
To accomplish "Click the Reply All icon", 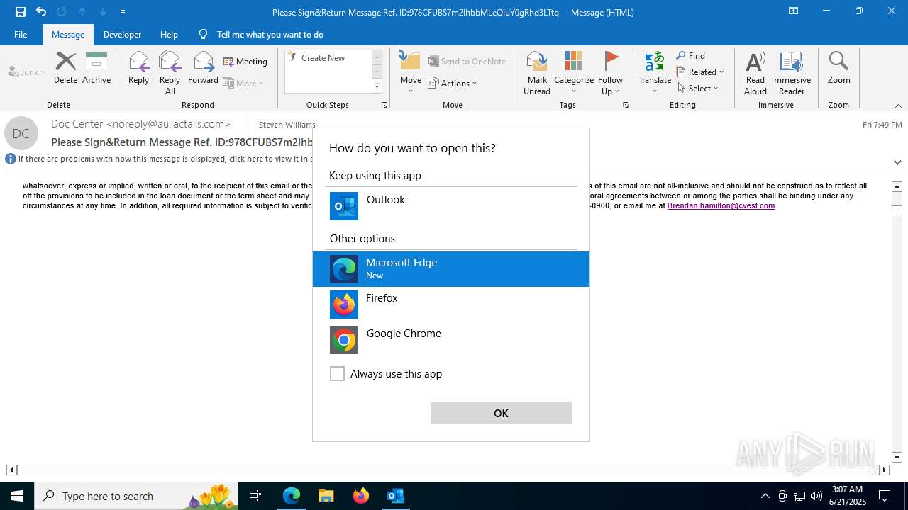I will [170, 73].
